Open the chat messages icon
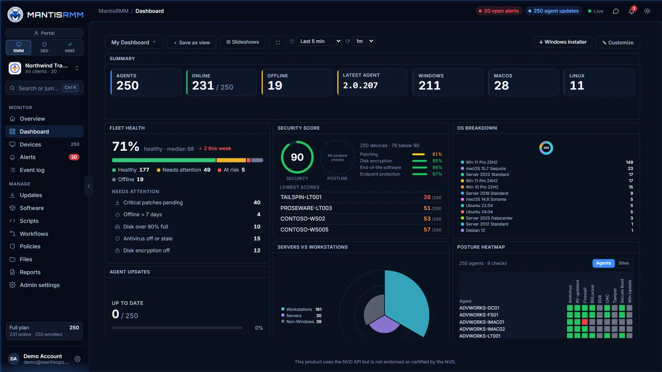This screenshot has width=662, height=372. click(x=616, y=11)
